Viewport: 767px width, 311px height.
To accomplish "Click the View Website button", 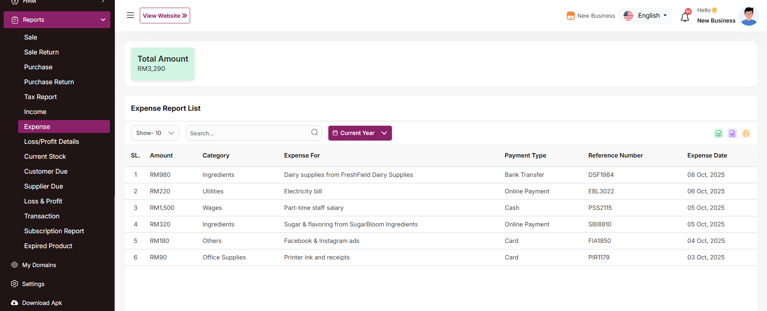I will point(165,16).
